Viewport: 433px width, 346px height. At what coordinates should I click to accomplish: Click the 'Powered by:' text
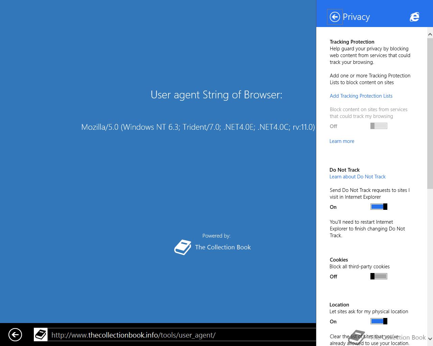tap(216, 236)
